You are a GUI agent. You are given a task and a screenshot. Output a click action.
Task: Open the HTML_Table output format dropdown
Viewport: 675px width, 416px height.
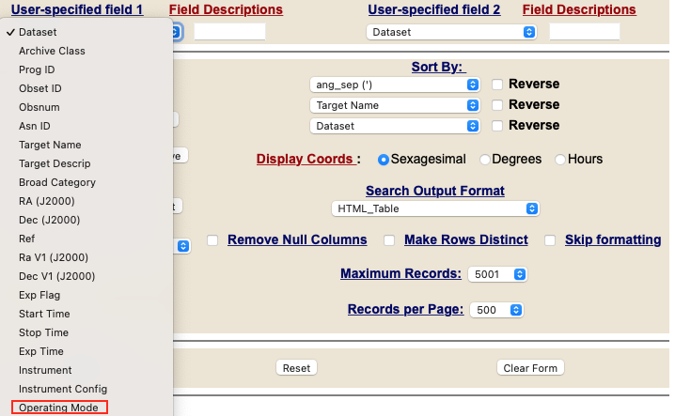point(435,208)
